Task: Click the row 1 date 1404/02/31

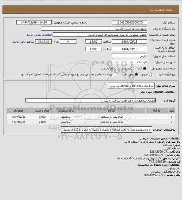Action: pyautogui.click(x=19, y=117)
